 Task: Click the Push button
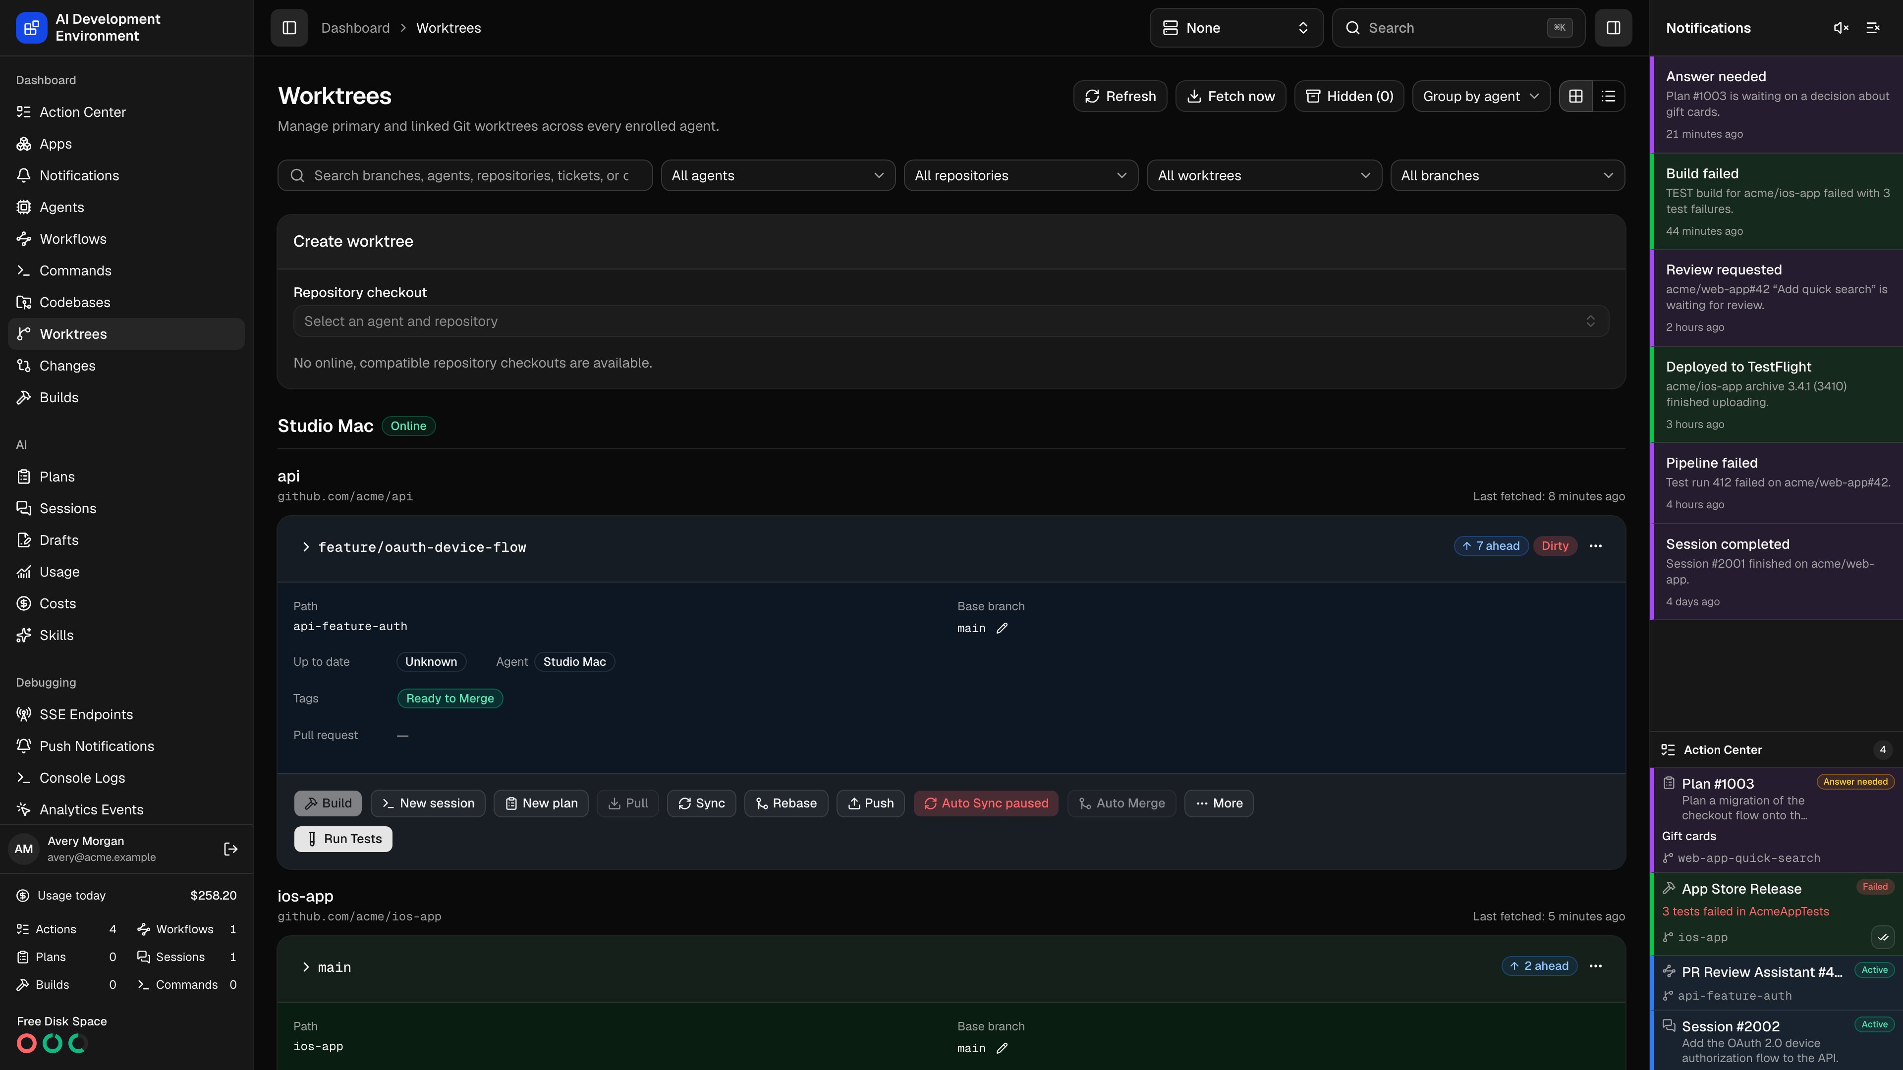[x=870, y=803]
